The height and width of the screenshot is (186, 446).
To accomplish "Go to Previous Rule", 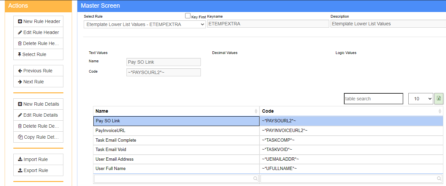I will pyautogui.click(x=38, y=71).
